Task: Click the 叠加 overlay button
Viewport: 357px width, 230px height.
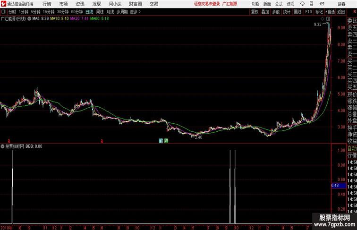Action: (x=265, y=12)
